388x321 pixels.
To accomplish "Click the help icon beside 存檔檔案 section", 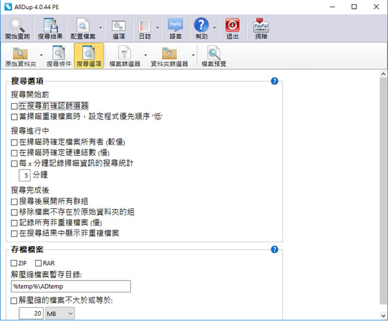I will tap(275, 249).
